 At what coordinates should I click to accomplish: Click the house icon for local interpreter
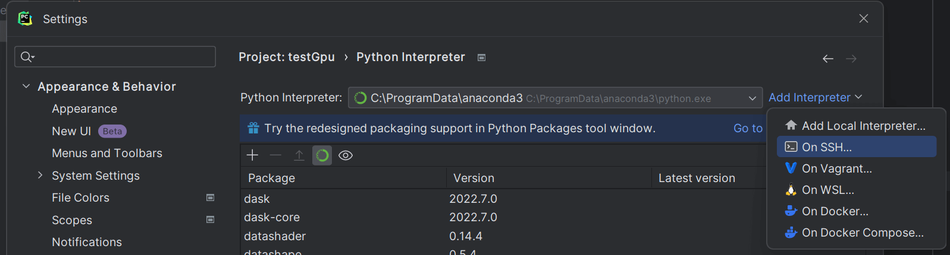point(791,125)
